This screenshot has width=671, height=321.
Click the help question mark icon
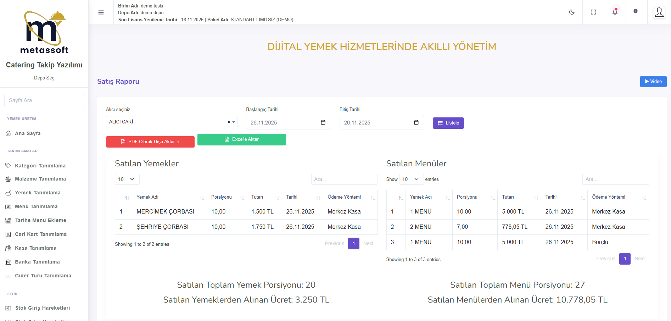pyautogui.click(x=635, y=11)
